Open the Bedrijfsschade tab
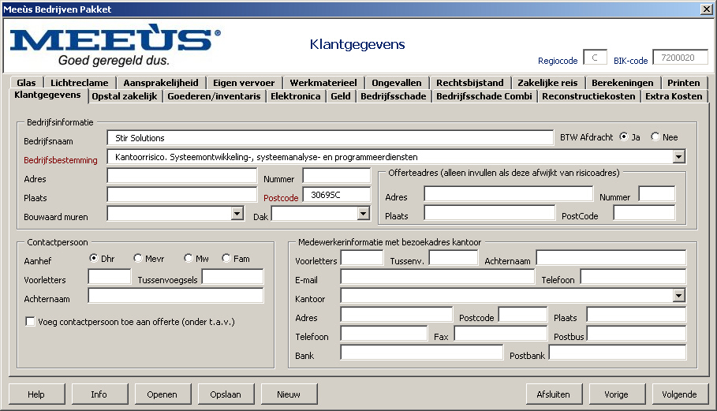The image size is (717, 411). point(394,96)
